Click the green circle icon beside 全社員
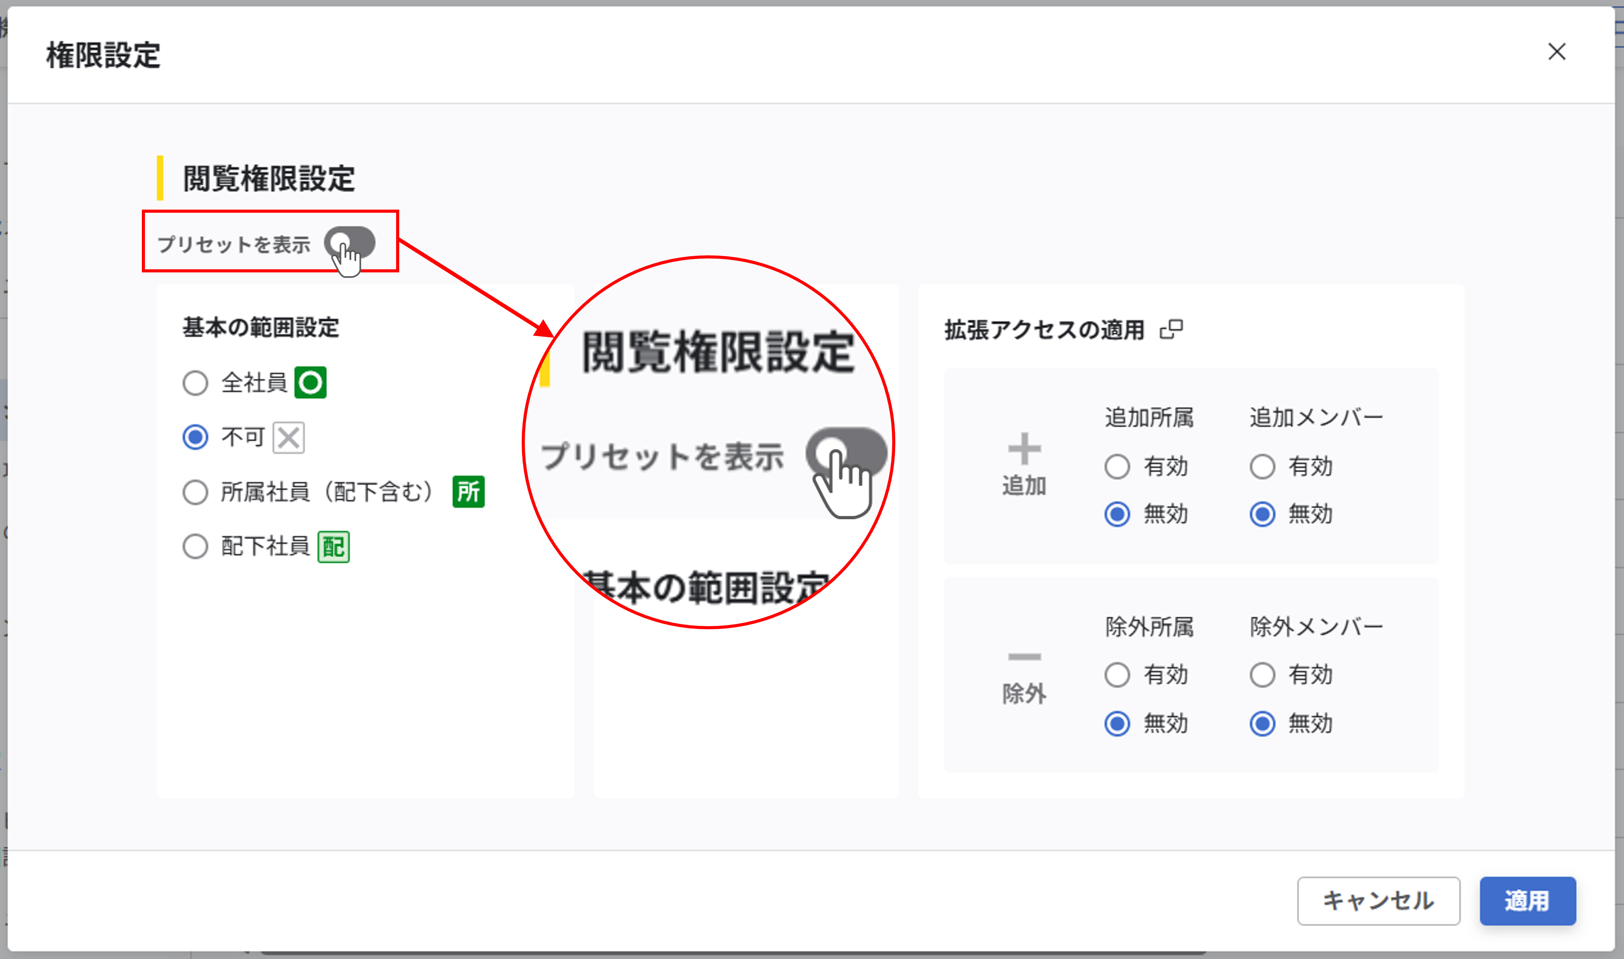 311,382
